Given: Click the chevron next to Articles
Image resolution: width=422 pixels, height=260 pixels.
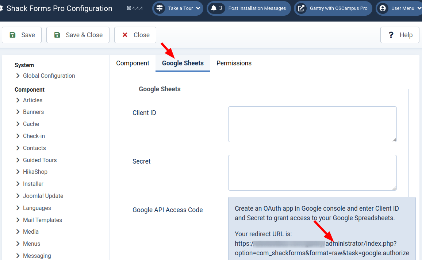Looking at the screenshot, I should [18, 100].
